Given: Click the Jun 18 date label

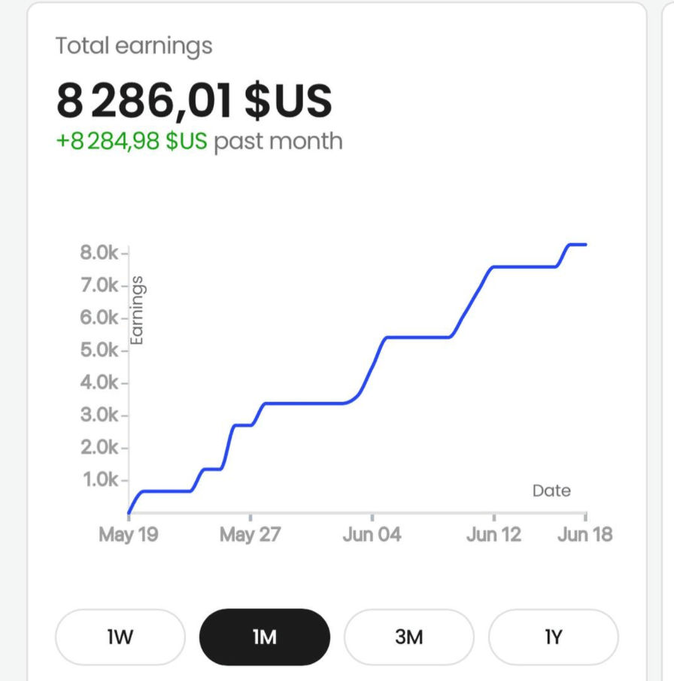Looking at the screenshot, I should click(x=585, y=535).
